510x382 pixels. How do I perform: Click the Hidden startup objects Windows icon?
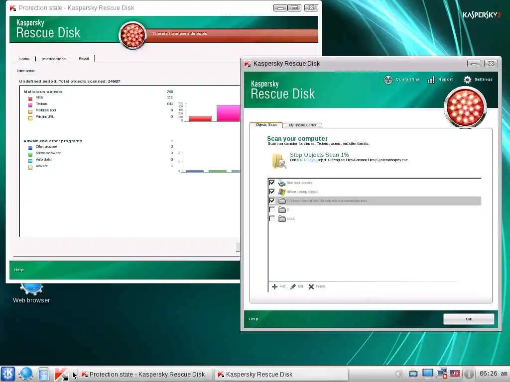pyautogui.click(x=282, y=191)
